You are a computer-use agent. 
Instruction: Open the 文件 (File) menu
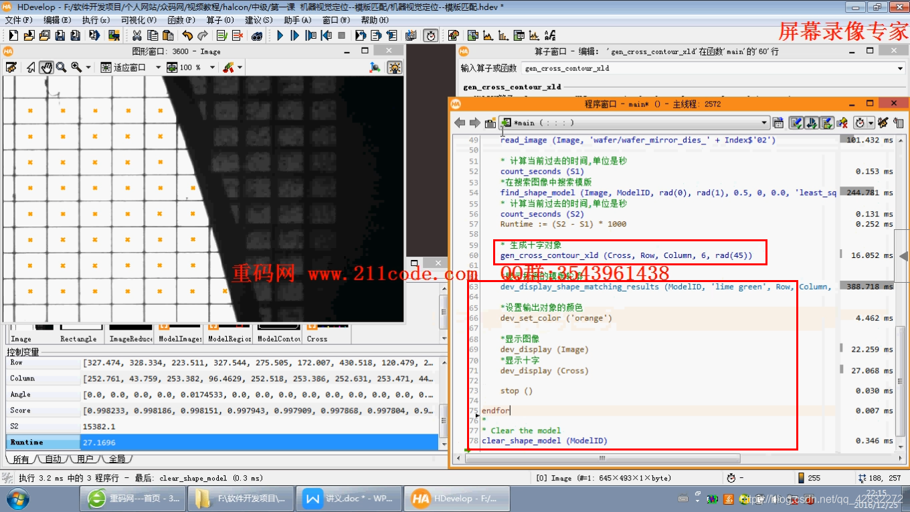tap(20, 20)
